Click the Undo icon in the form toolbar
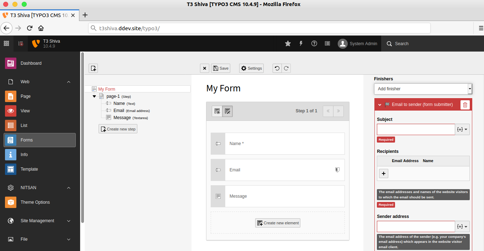 [x=277, y=68]
